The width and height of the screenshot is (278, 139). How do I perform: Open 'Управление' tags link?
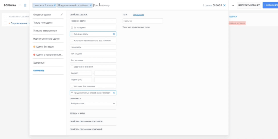click(138, 15)
